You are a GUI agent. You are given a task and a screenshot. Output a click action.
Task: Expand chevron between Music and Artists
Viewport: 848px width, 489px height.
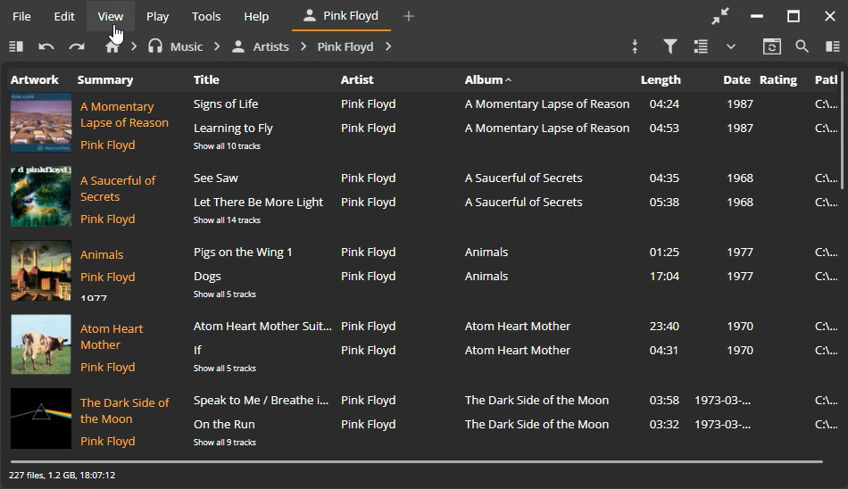point(216,46)
